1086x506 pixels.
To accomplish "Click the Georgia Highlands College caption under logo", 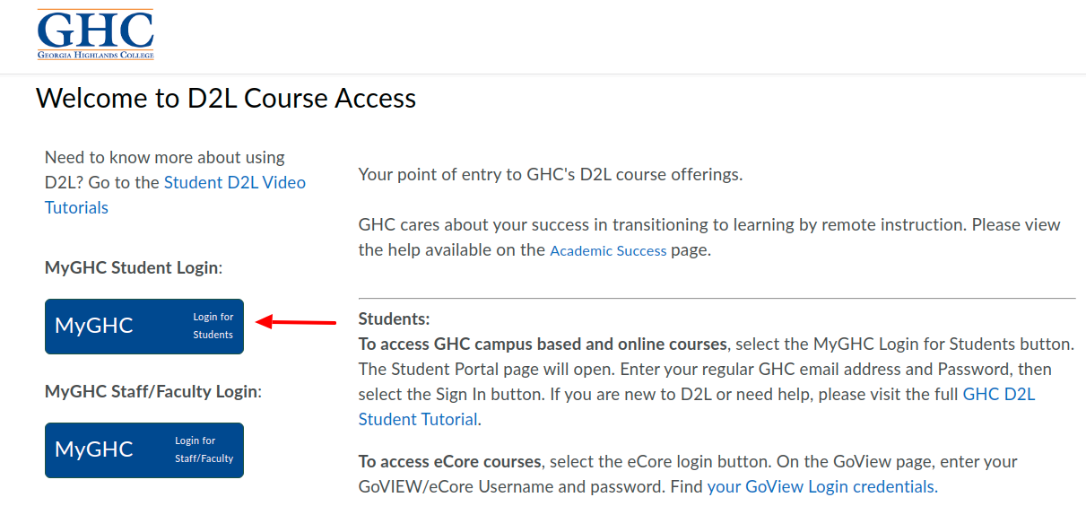I will [x=95, y=56].
